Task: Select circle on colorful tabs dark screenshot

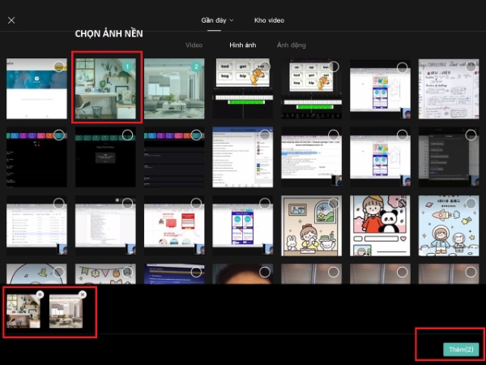Action: click(x=59, y=135)
